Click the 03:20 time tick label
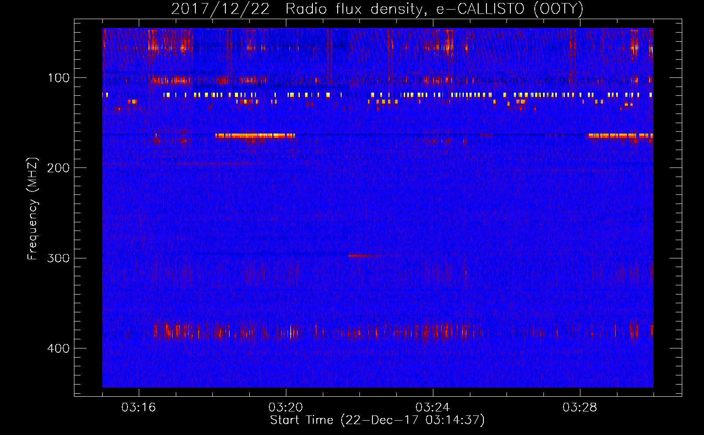This screenshot has height=435, width=704. pyautogui.click(x=286, y=408)
